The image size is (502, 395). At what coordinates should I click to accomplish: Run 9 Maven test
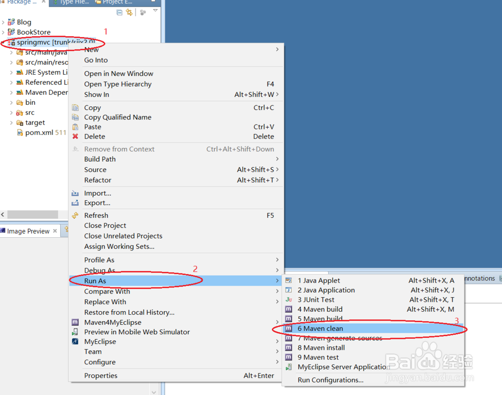(373, 357)
